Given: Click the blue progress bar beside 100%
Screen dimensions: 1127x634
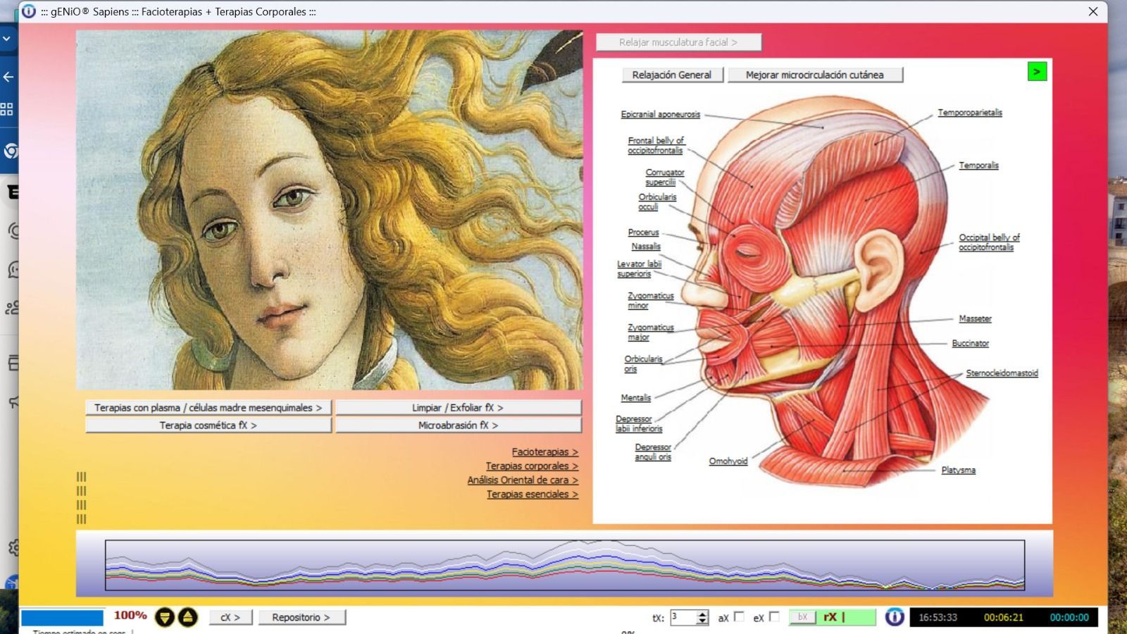Looking at the screenshot, I should click(x=62, y=618).
